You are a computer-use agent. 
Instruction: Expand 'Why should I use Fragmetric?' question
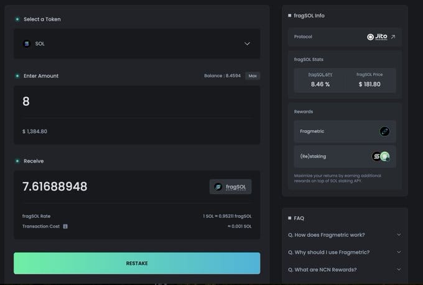(345, 252)
